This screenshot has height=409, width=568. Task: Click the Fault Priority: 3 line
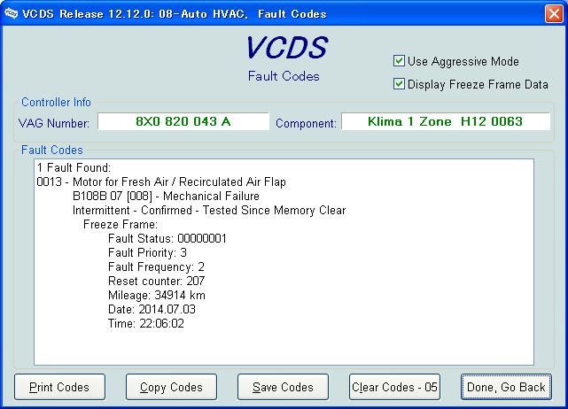point(147,252)
